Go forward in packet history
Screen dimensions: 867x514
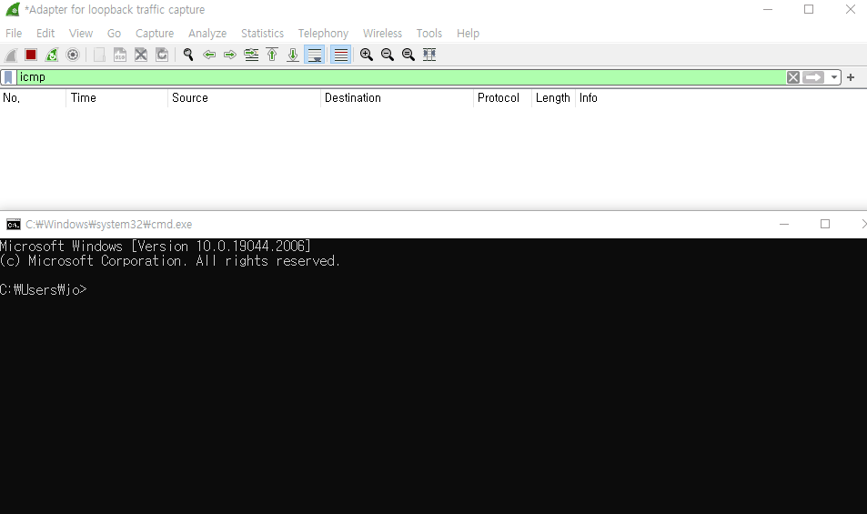point(230,55)
